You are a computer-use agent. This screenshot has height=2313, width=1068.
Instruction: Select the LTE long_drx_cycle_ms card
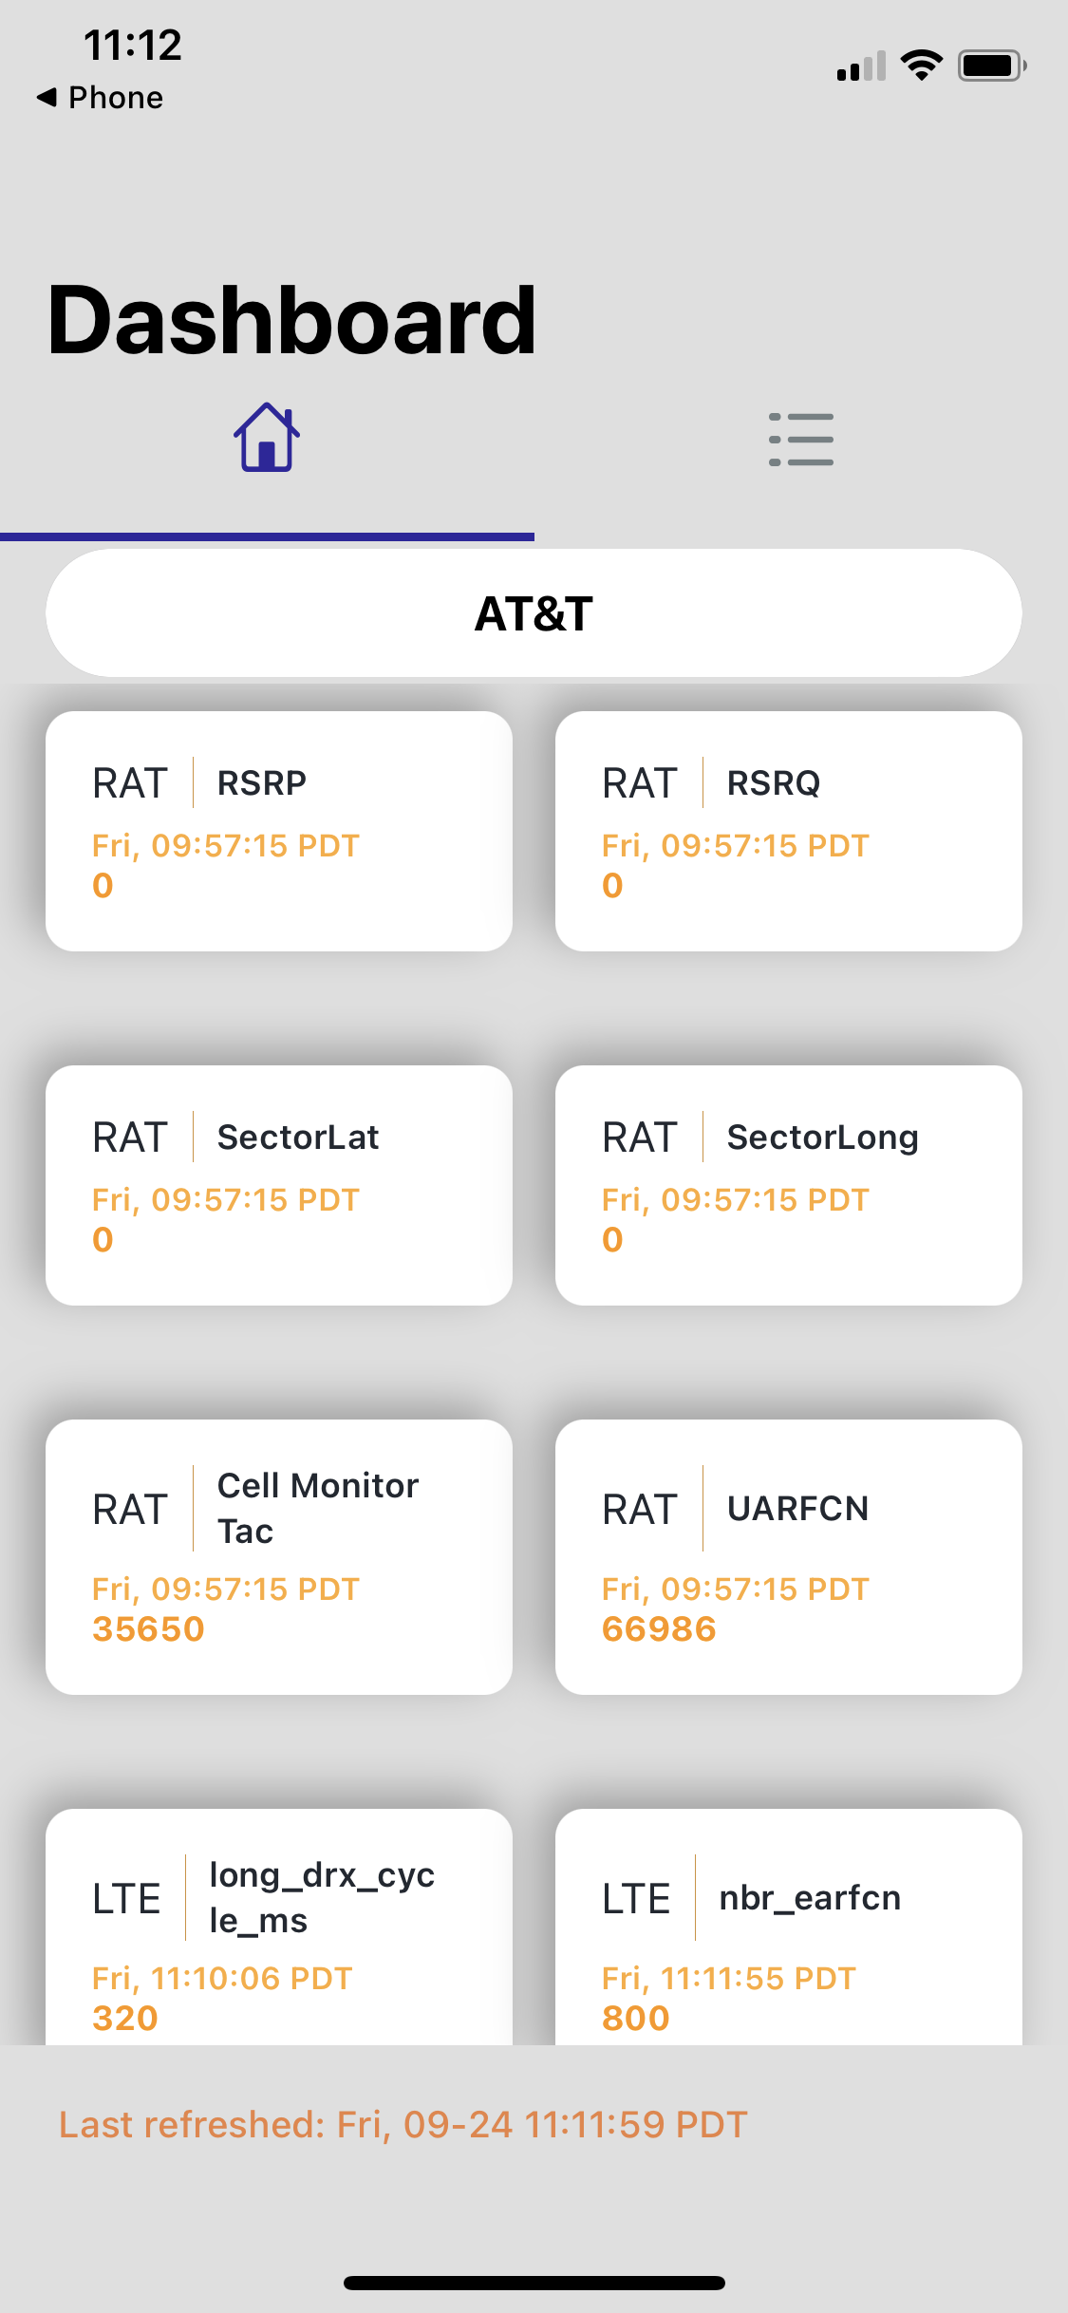(x=279, y=1927)
